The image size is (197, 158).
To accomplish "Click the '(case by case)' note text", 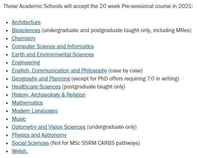I will 125,71.
